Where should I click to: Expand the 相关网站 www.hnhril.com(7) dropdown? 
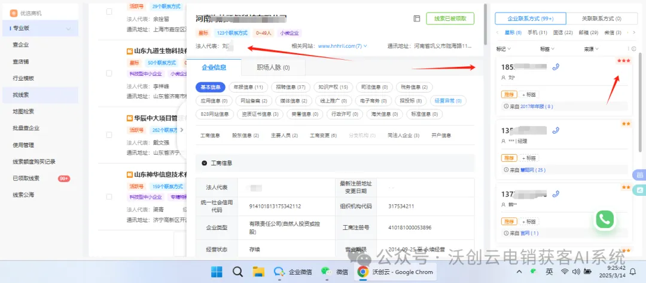tap(365, 46)
